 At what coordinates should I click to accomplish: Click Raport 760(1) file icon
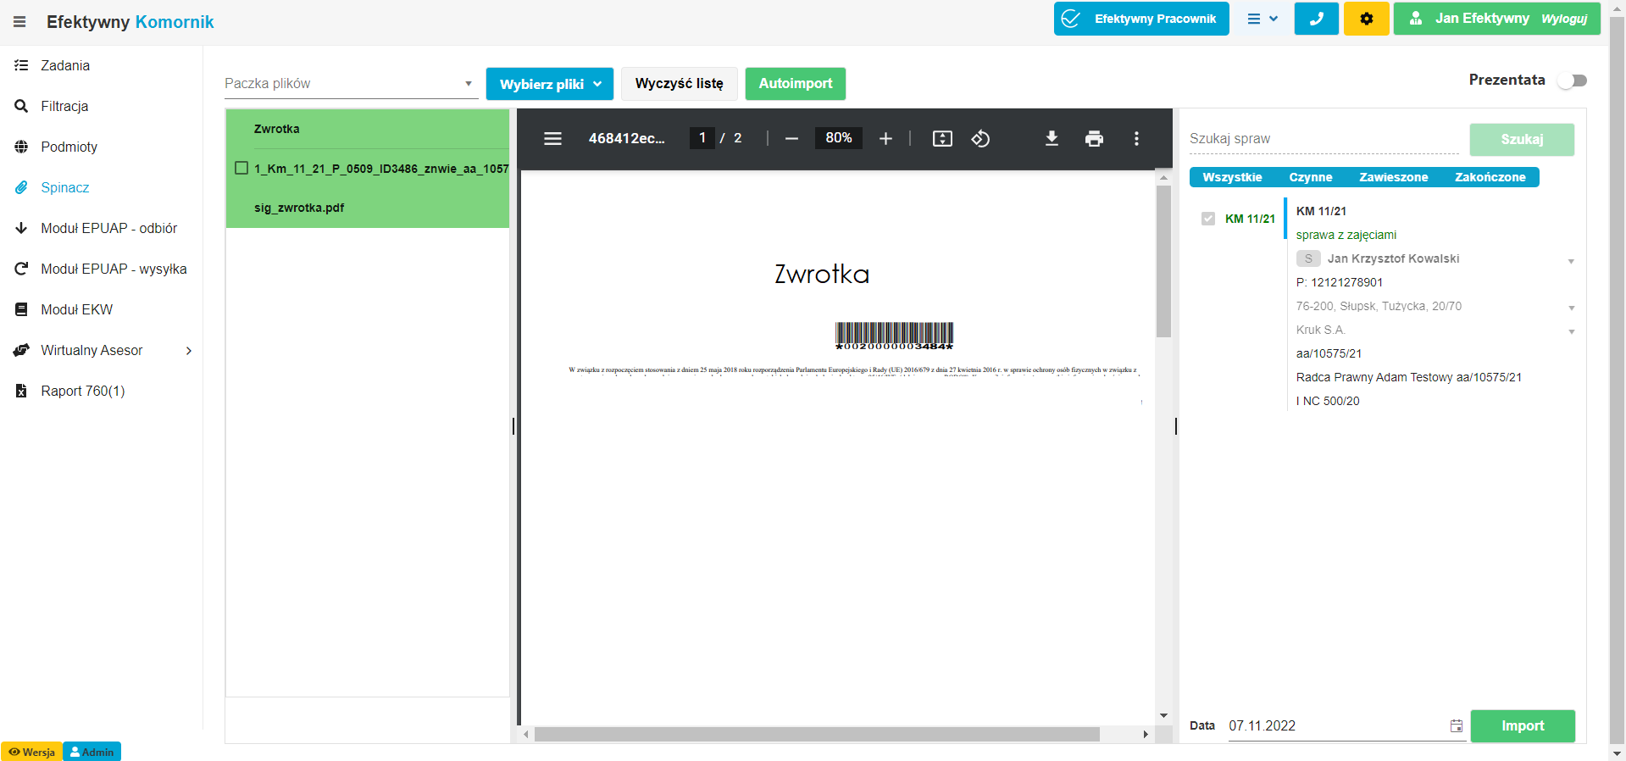[x=21, y=391]
